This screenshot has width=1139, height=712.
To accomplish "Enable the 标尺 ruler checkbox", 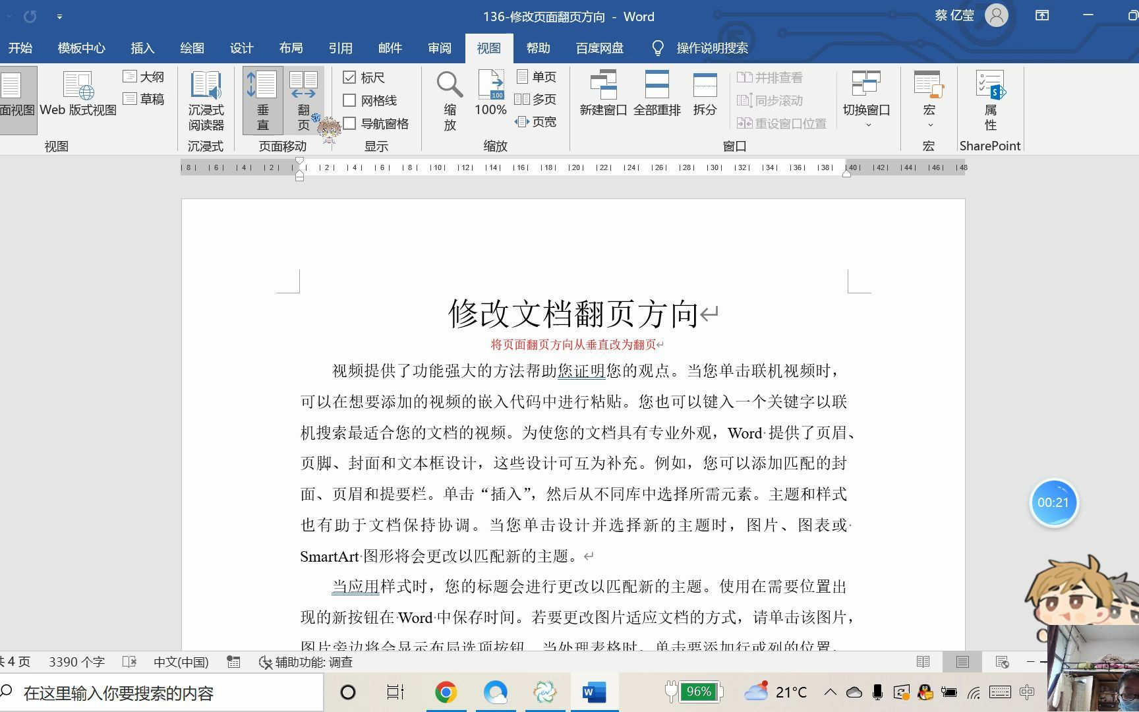I will (x=350, y=77).
